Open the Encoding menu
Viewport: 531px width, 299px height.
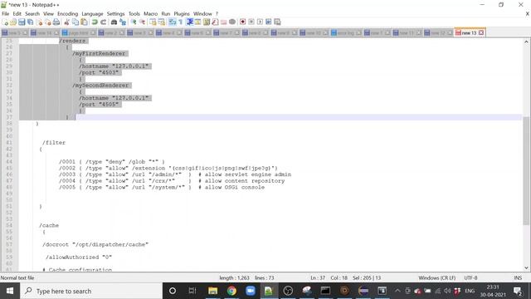point(67,14)
